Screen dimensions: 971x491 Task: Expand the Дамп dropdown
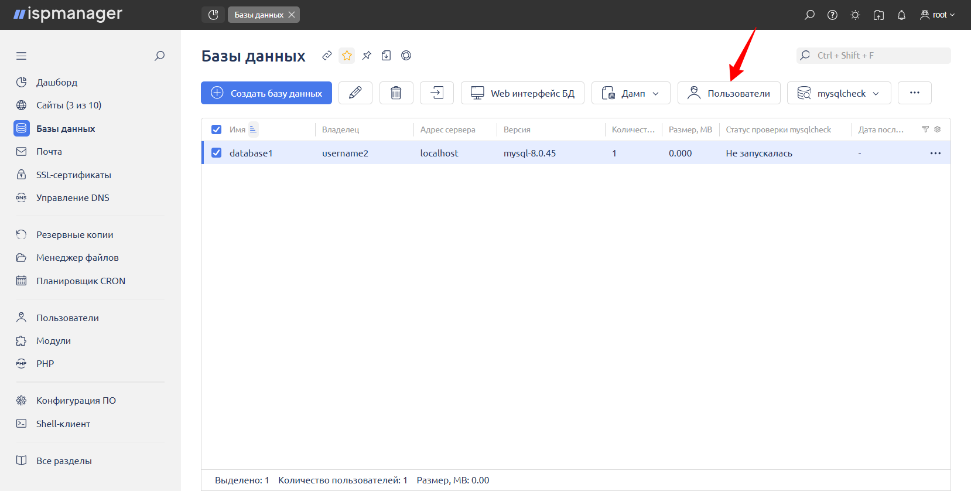click(631, 93)
